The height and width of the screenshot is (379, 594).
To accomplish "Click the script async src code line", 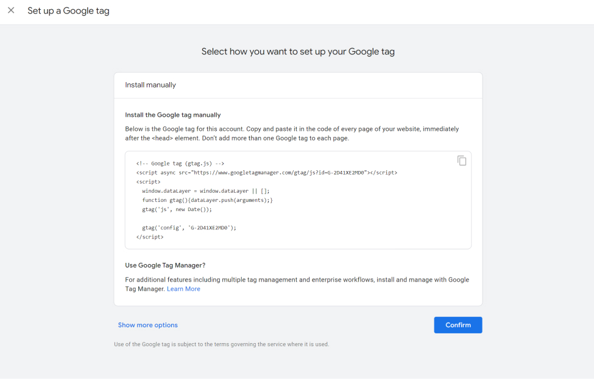I will click(267, 173).
